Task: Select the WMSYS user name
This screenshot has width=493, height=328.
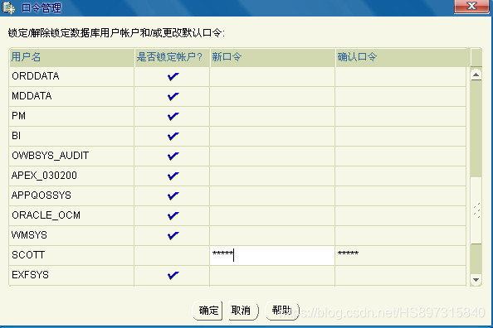Action: tap(29, 235)
